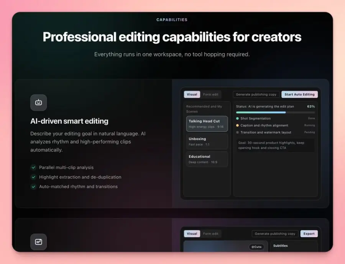The image size is (345, 264).
Task: Select Visual tab in the upper editor panel
Action: (192, 95)
